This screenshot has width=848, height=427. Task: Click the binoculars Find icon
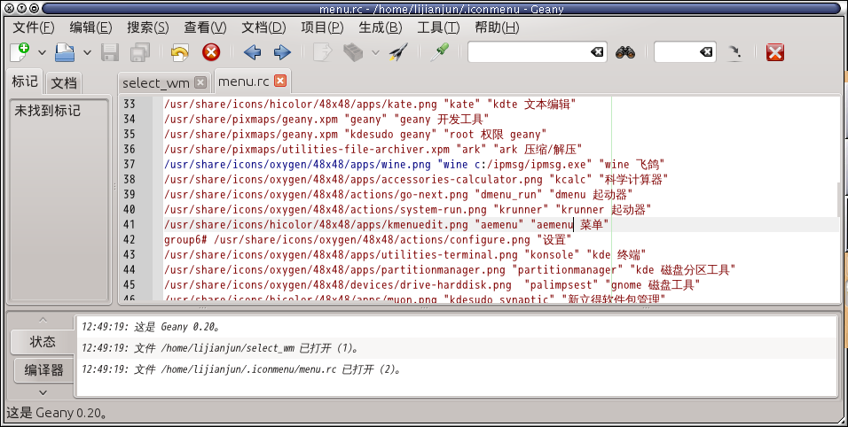click(x=625, y=52)
